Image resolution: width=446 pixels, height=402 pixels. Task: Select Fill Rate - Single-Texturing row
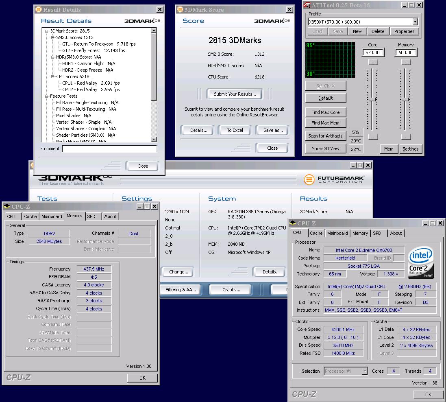(x=87, y=103)
